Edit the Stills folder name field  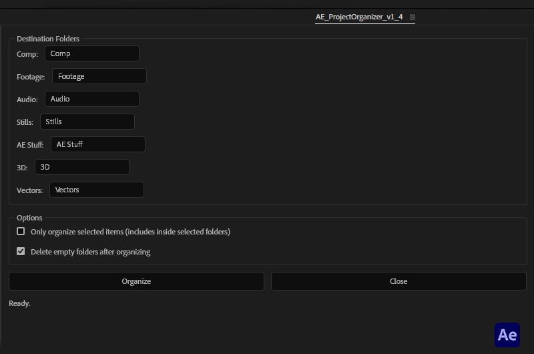(x=87, y=122)
